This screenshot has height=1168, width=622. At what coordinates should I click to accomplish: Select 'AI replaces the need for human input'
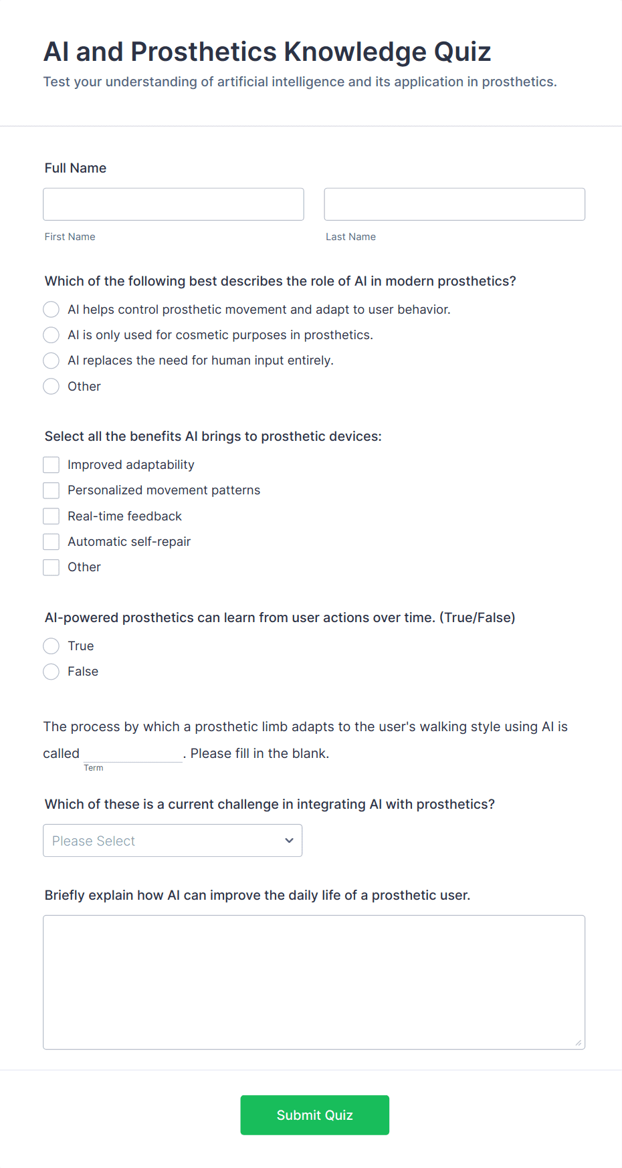click(51, 361)
